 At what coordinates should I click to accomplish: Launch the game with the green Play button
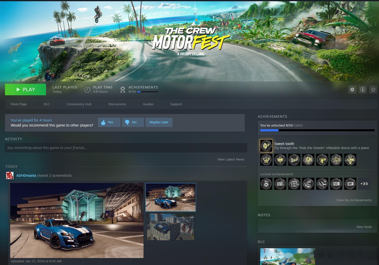pyautogui.click(x=25, y=89)
